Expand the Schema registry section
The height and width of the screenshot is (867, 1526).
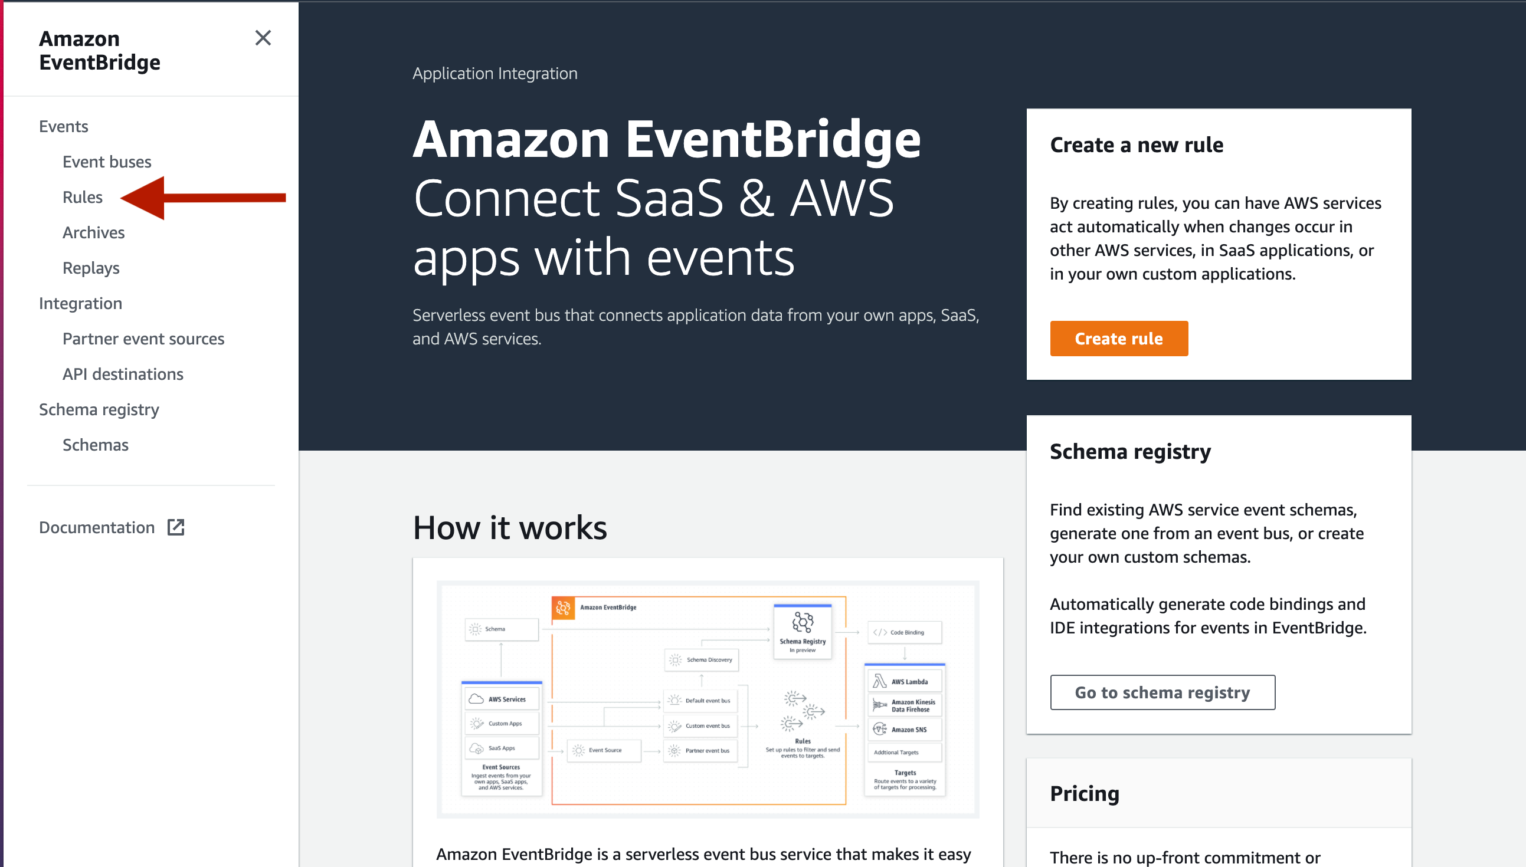(x=99, y=408)
